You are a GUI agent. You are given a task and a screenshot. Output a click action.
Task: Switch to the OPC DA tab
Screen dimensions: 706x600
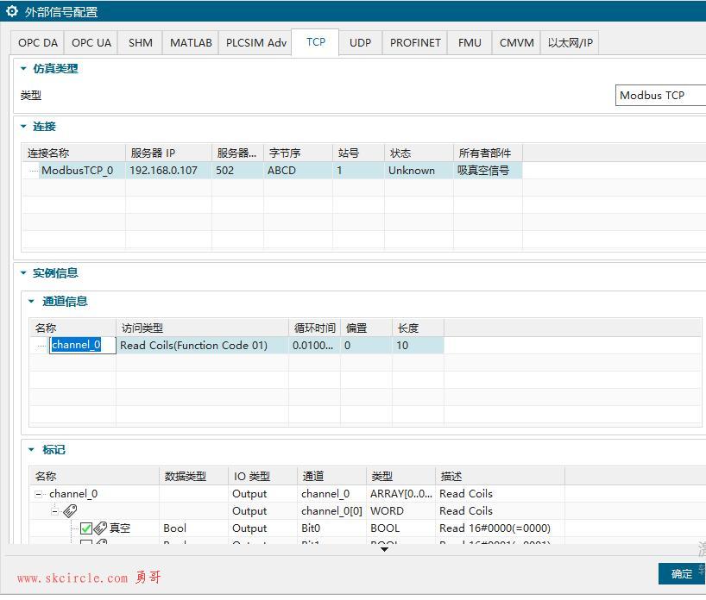point(37,43)
